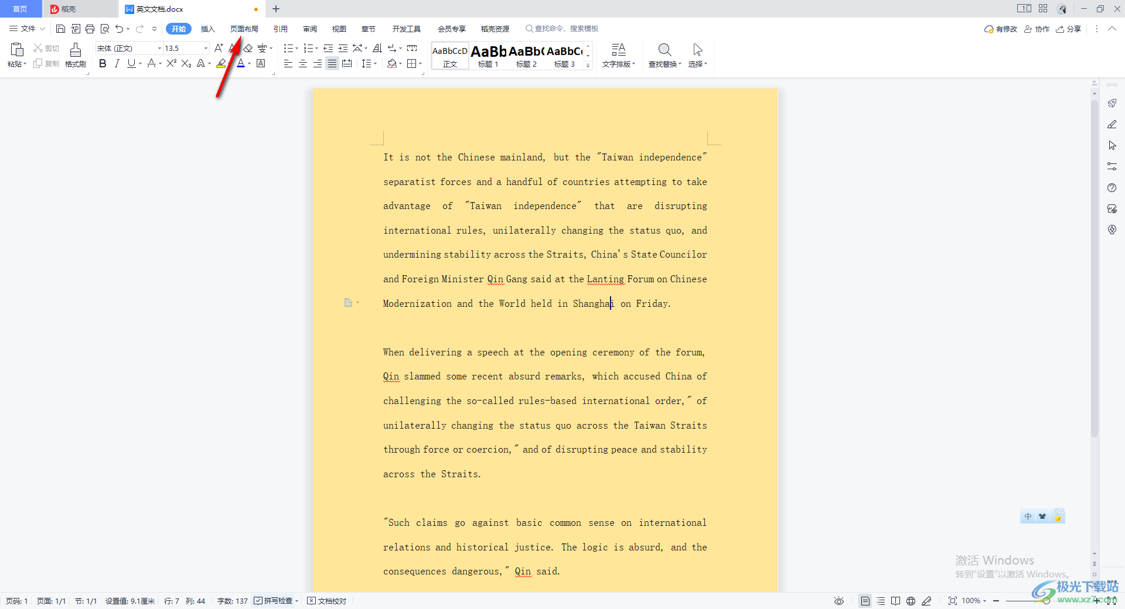Apply font color A swatch
This screenshot has width=1125, height=609.
point(240,63)
